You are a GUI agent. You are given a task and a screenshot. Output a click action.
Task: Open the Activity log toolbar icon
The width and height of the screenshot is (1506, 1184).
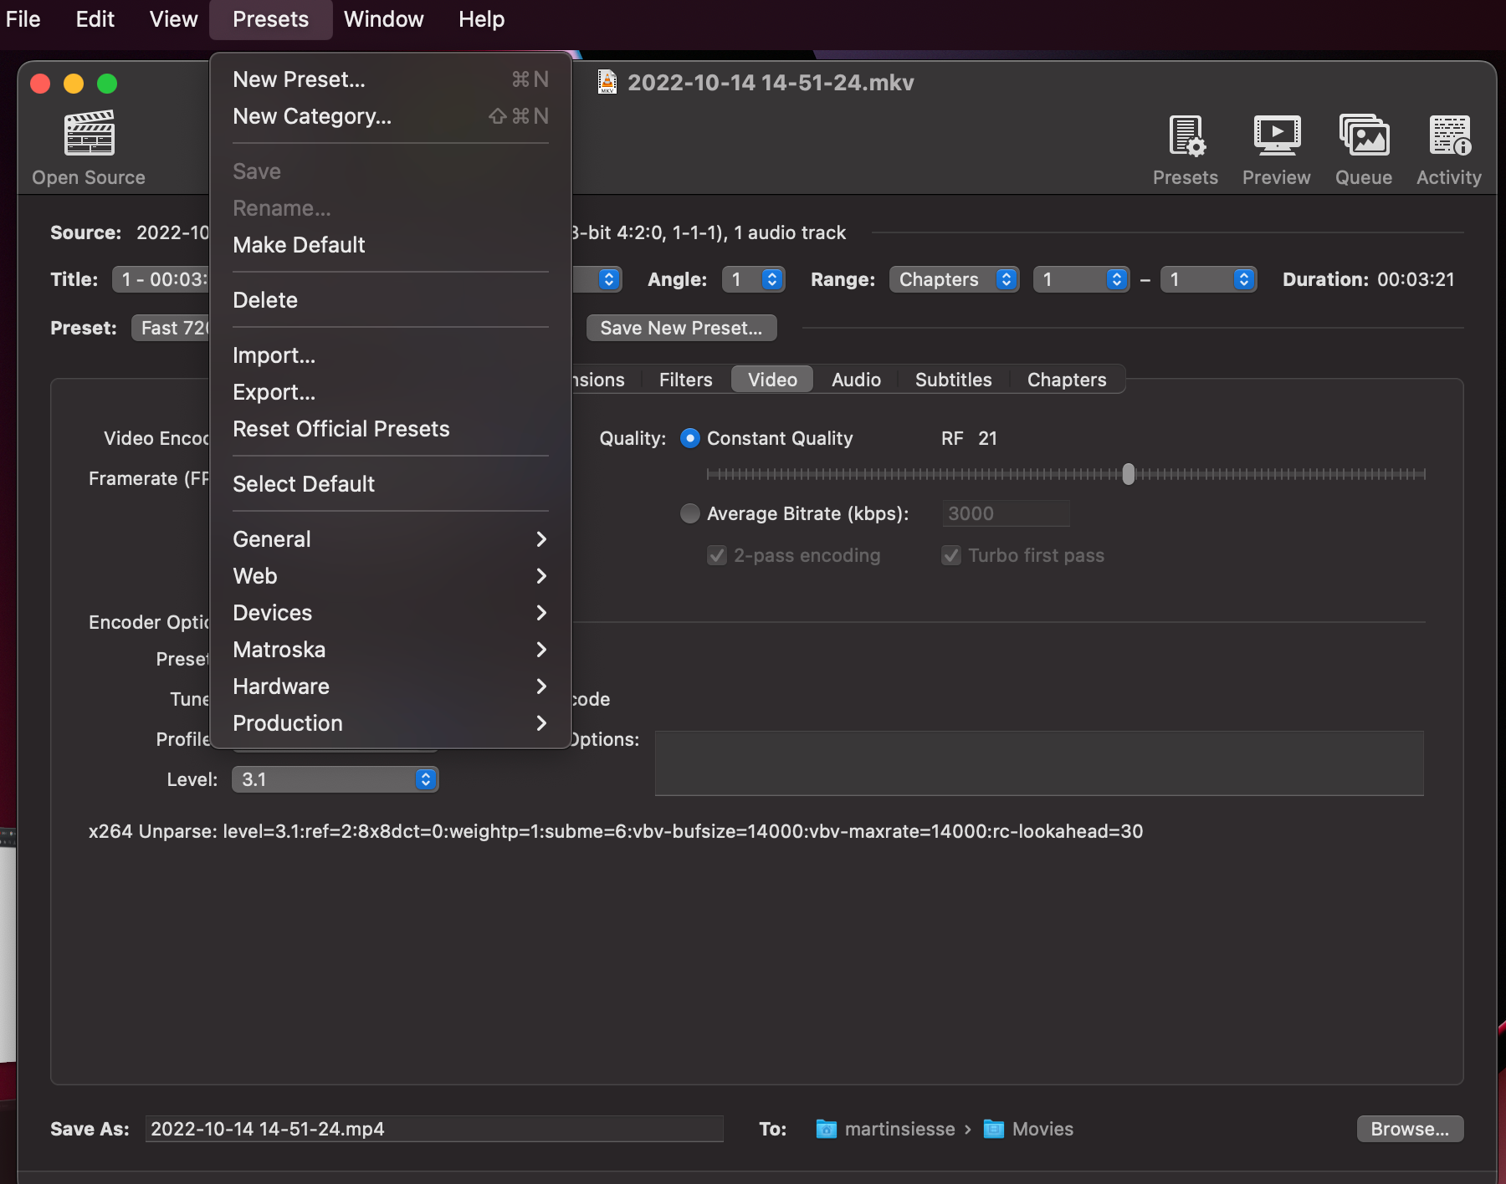pos(1449,135)
